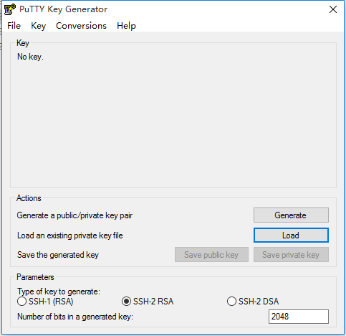
Task: Click the "Number of bits in a generated key" label
Action: coord(75,317)
